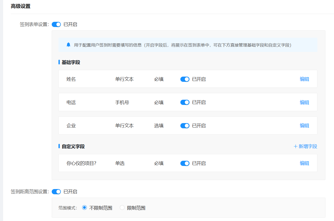This screenshot has height=221, width=334.
Task: Click the 你心仪的项目? field name
Action: 81,163
